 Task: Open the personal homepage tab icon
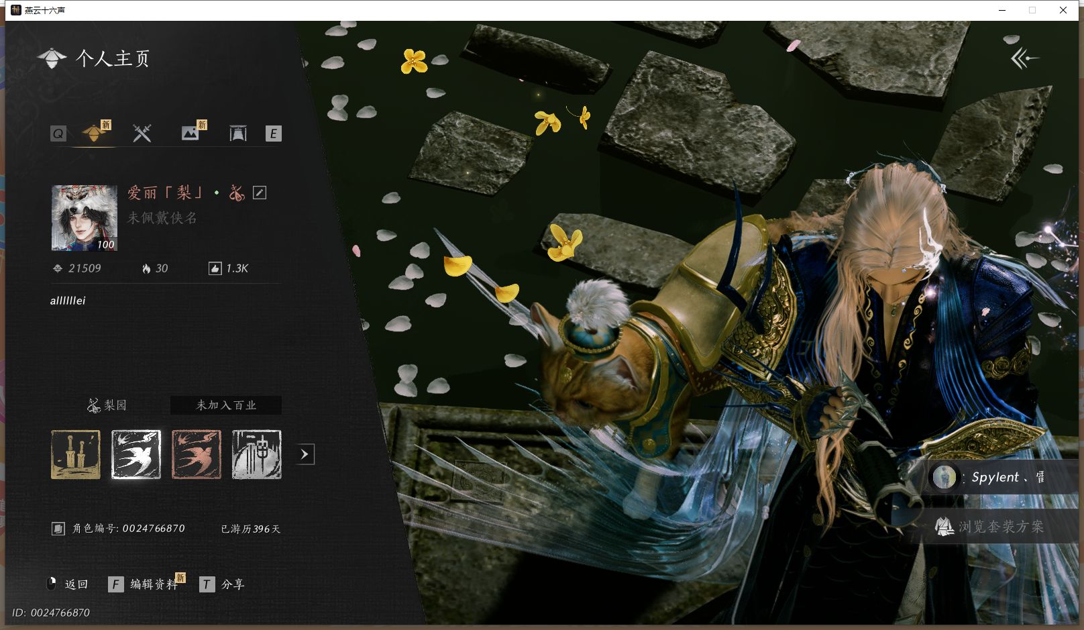93,133
